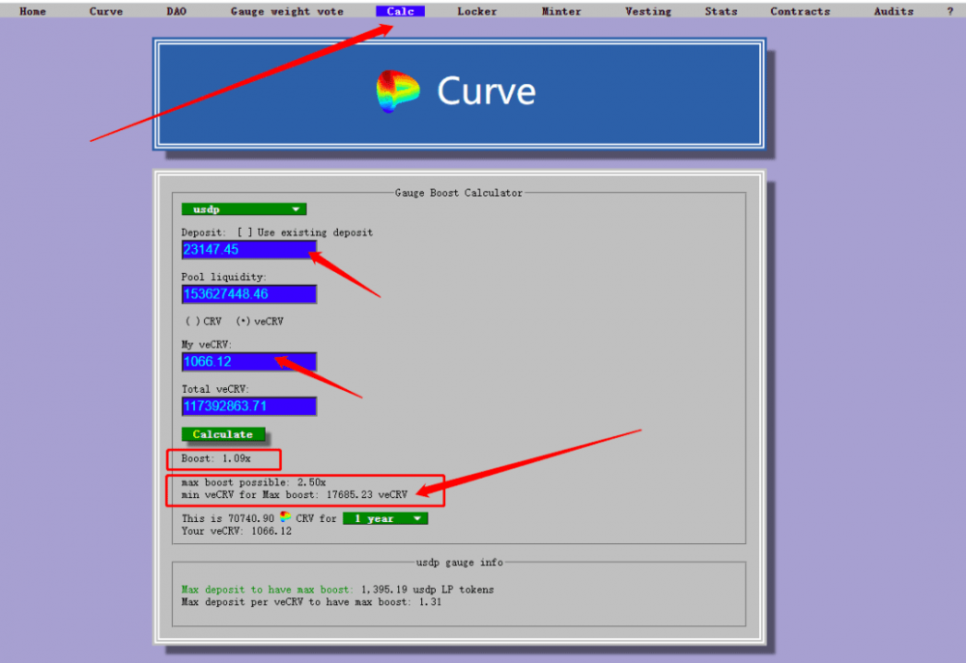Click the rainbow Curve logo icon
The width and height of the screenshot is (966, 663).
tap(397, 91)
